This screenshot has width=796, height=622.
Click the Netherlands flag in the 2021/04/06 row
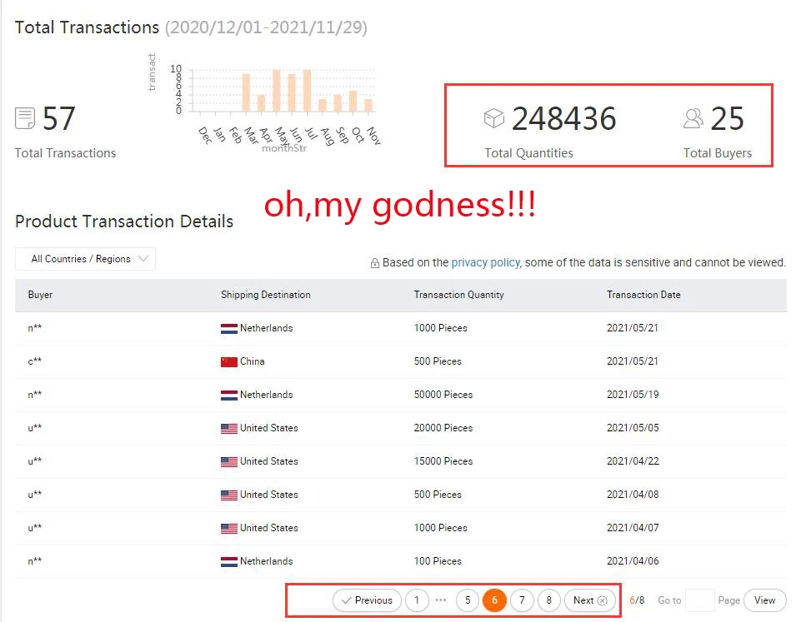[x=229, y=561]
